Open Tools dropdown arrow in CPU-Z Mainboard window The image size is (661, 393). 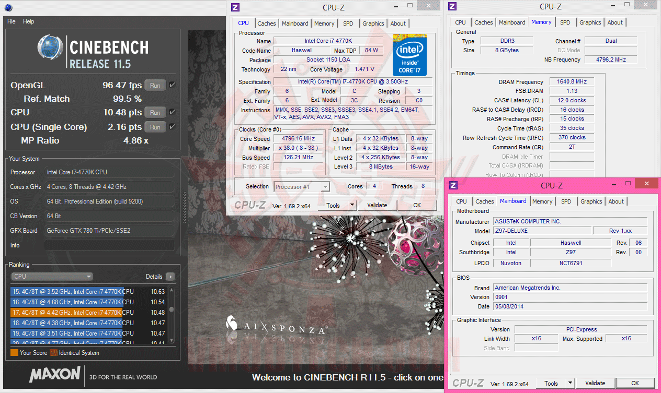570,383
